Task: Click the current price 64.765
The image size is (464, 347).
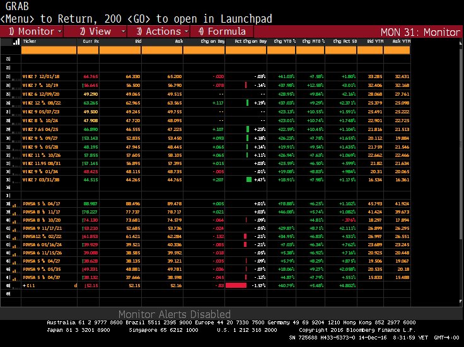Action: point(91,77)
